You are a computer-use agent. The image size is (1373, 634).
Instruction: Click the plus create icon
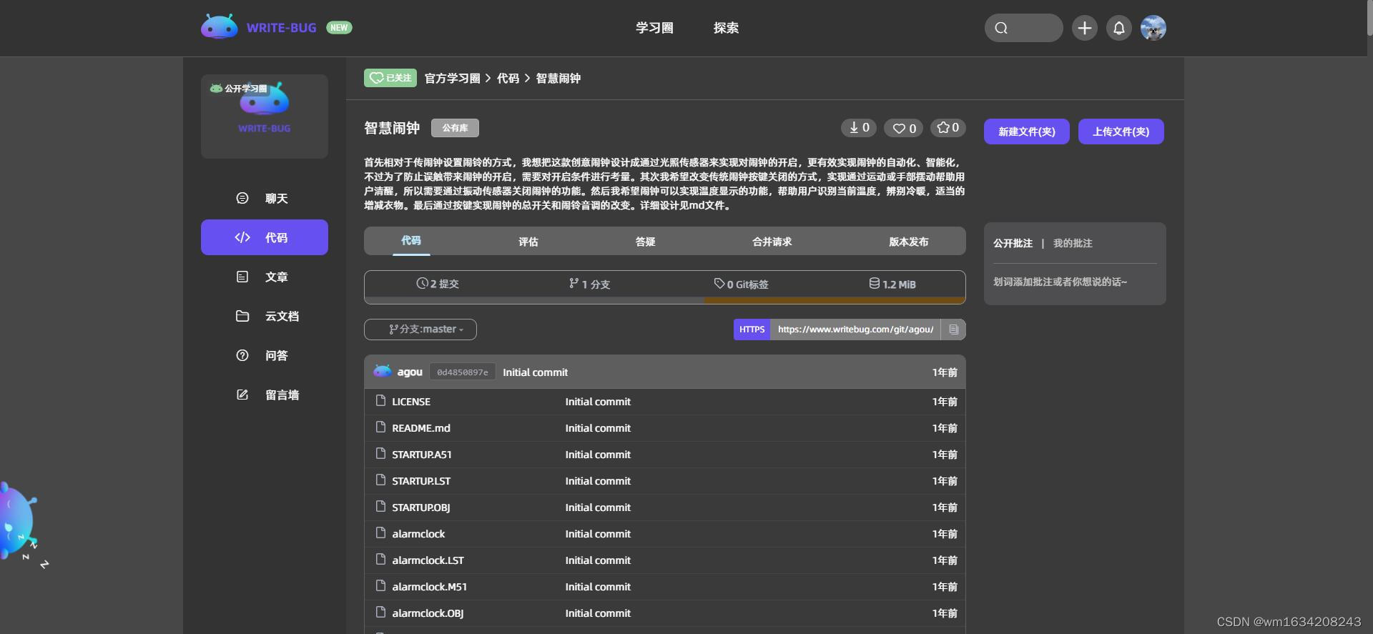click(1084, 28)
